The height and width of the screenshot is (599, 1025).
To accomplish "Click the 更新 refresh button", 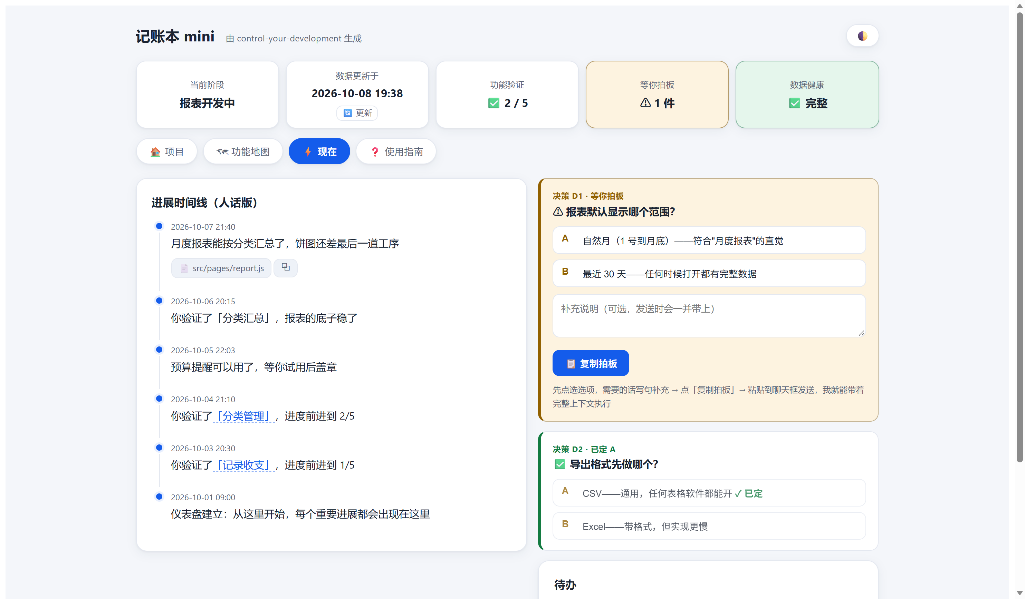I will tap(357, 113).
